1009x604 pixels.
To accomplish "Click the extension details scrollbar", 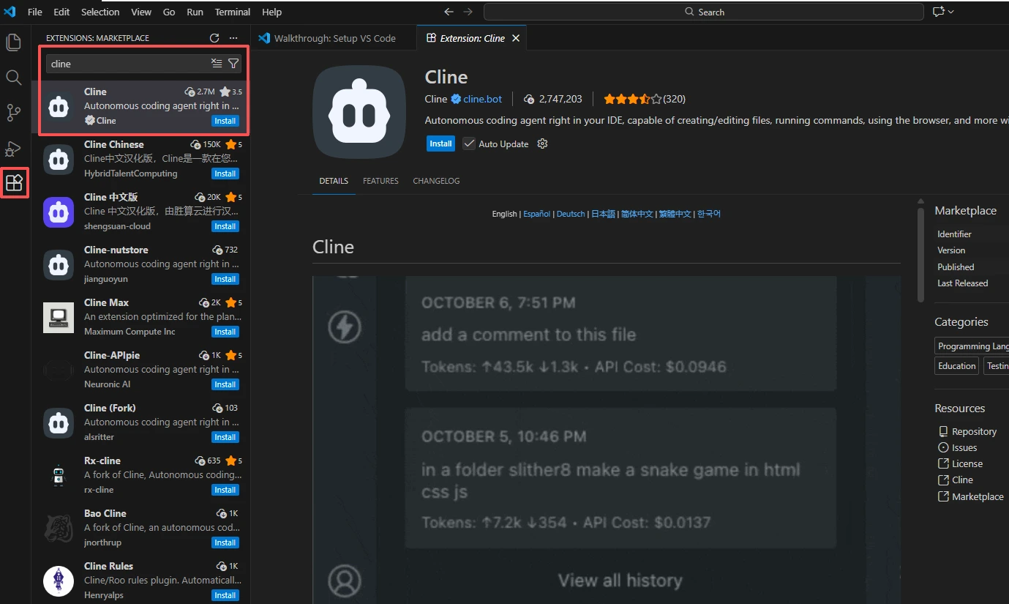I will [921, 253].
